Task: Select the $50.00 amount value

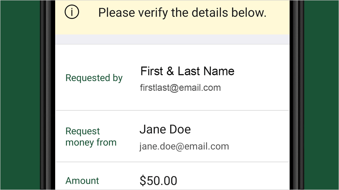Action: click(x=158, y=181)
